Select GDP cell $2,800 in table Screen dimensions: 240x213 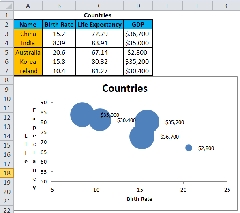click(x=138, y=52)
